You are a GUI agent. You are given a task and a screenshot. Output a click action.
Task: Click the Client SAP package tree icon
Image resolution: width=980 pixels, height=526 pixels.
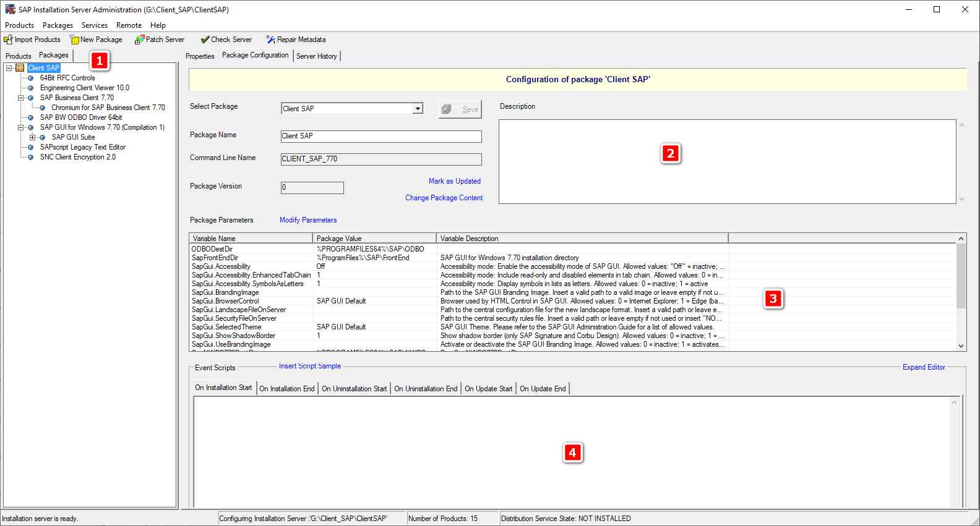[x=20, y=68]
